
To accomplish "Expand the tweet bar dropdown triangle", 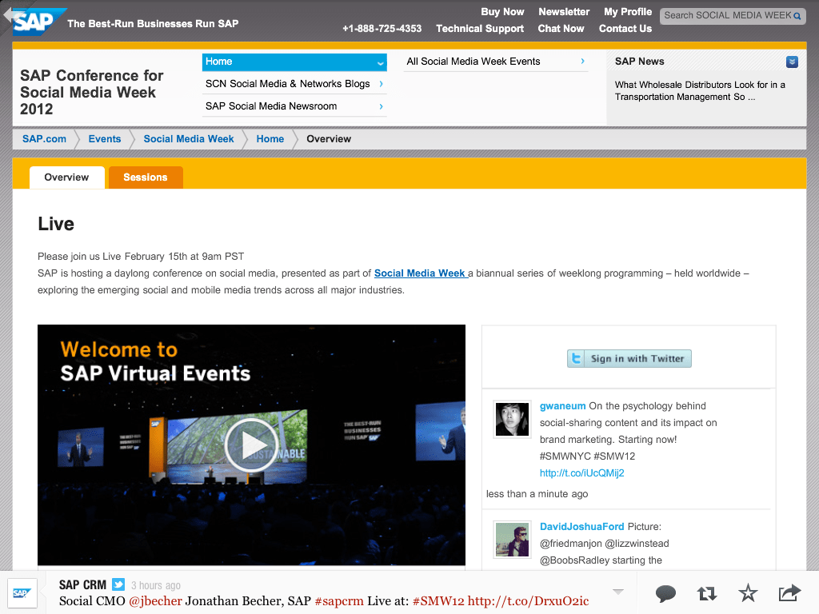I will pyautogui.click(x=618, y=592).
